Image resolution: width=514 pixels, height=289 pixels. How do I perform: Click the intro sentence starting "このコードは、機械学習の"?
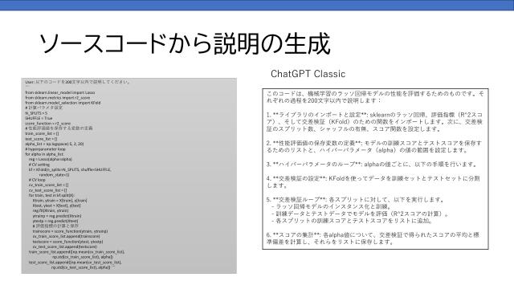(x=375, y=97)
